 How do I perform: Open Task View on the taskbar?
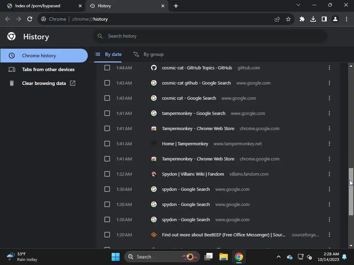tap(208, 257)
